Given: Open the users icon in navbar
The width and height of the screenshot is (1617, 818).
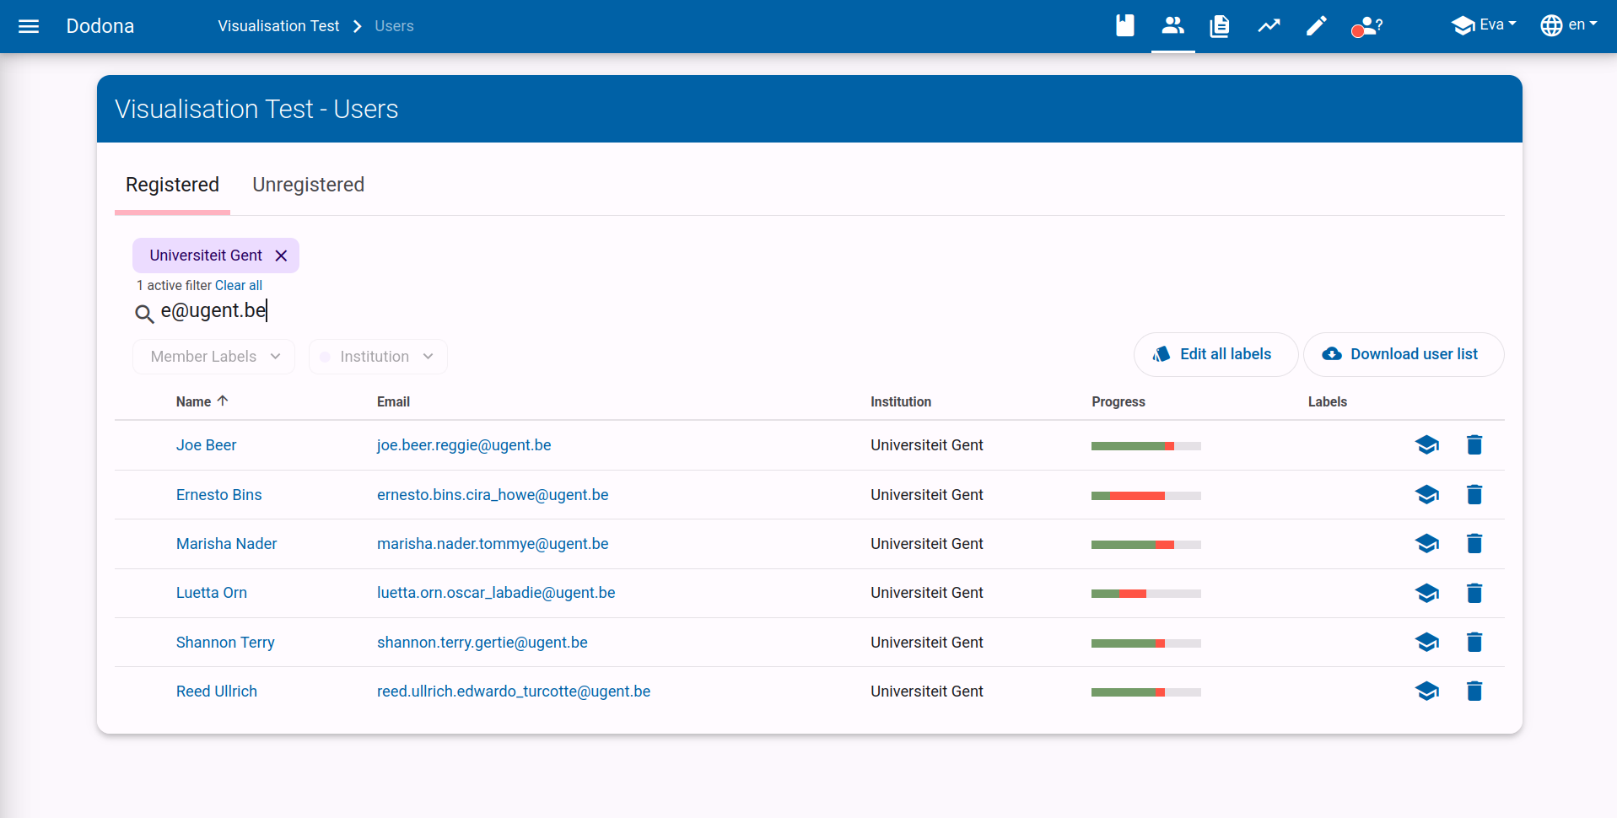Looking at the screenshot, I should coord(1172,26).
